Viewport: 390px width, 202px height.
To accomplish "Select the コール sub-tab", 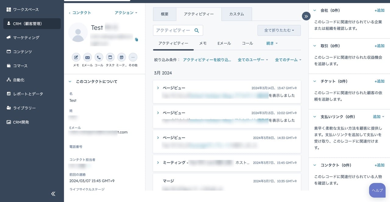I will click(247, 43).
